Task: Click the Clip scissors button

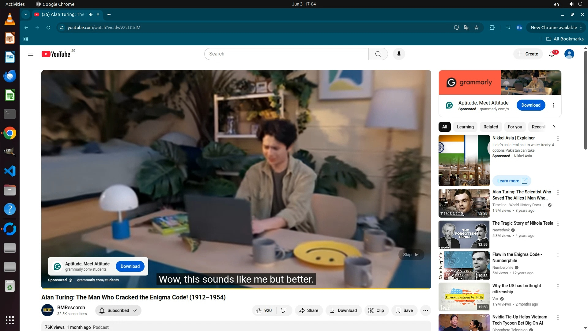Action: pos(376,310)
